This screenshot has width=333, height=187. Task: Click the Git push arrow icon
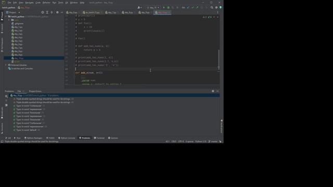197,7
